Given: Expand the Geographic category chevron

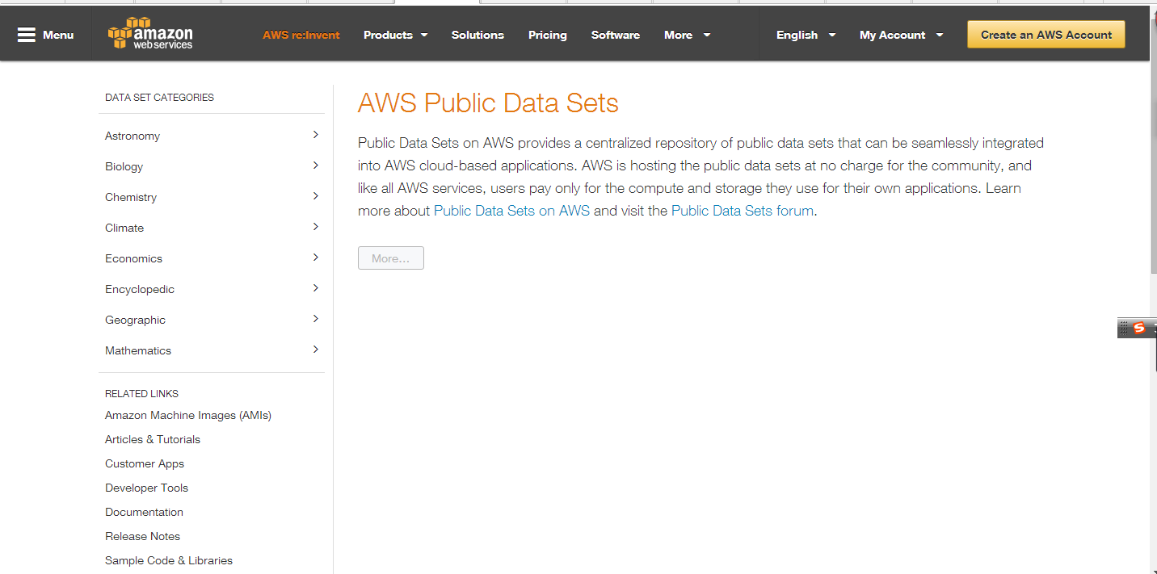Looking at the screenshot, I should coord(316,319).
